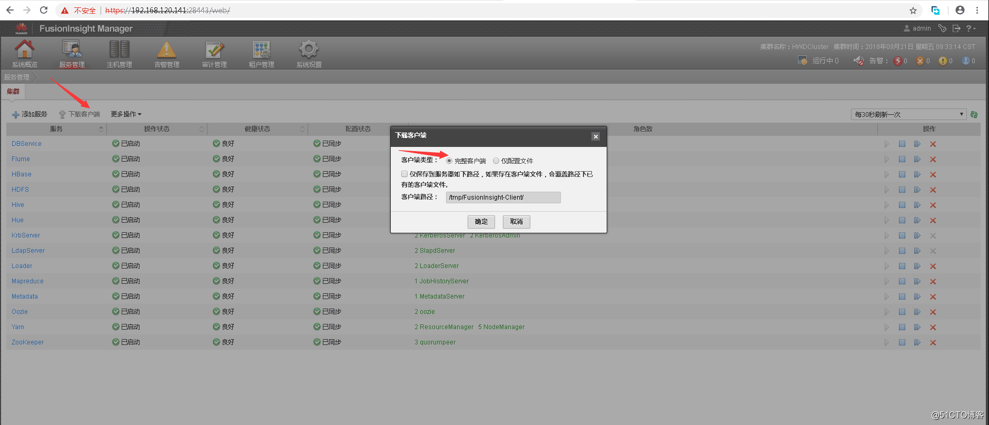
Task: Click 1 MetadataServer role link
Action: tap(439, 296)
